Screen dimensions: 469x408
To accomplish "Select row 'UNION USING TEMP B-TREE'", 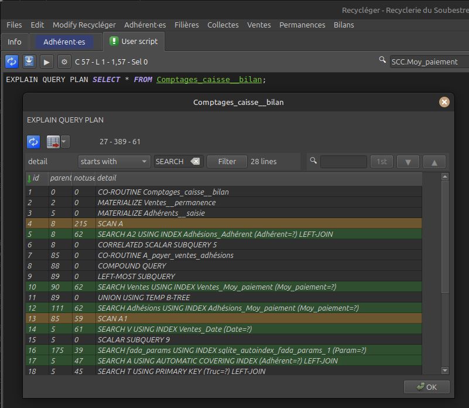I will point(224,297).
